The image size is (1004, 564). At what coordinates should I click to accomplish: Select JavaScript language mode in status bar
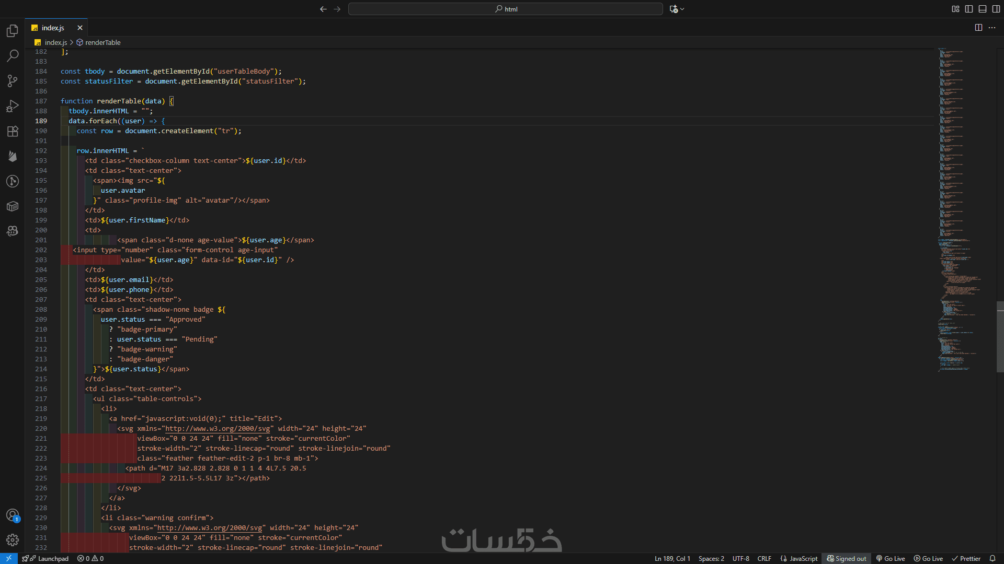coord(803,558)
